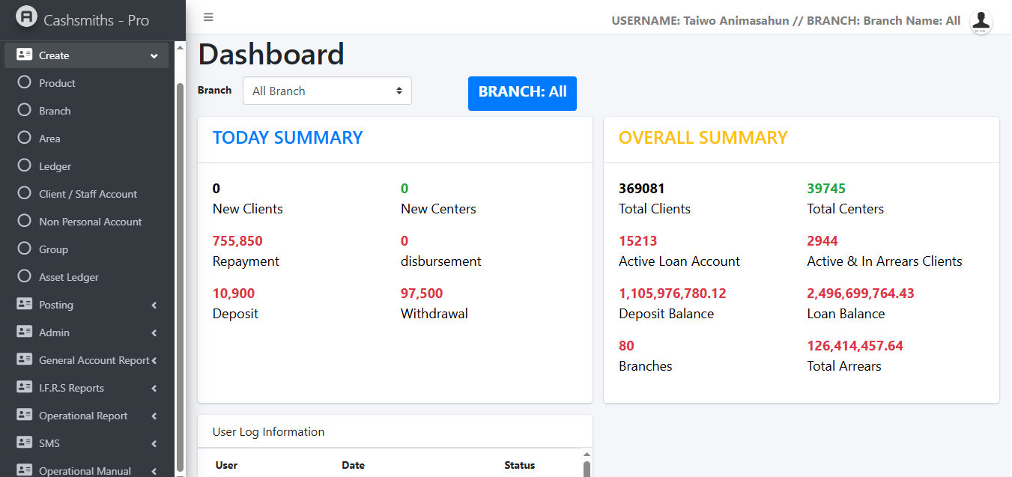This screenshot has width=1012, height=477.
Task: Open the Asset Ledger link
Action: tap(69, 277)
